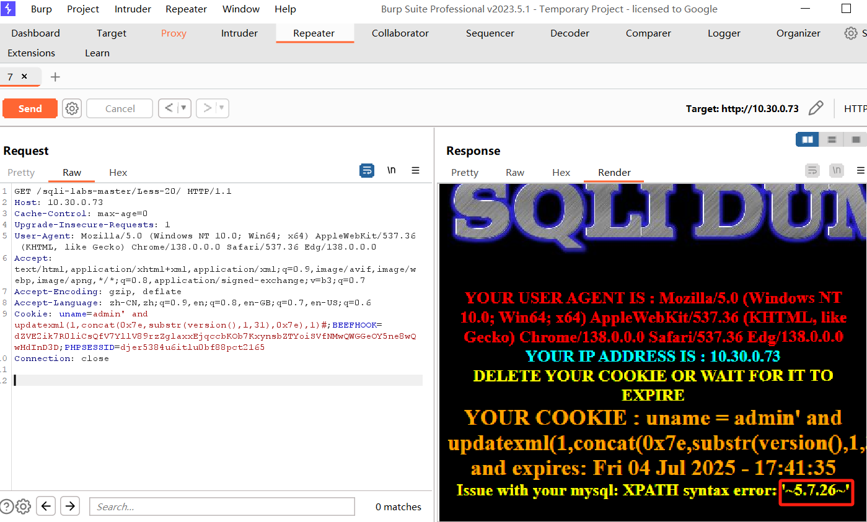867x522 pixels.
Task: Toggle request non-printable chars \n
Action: coord(392,170)
